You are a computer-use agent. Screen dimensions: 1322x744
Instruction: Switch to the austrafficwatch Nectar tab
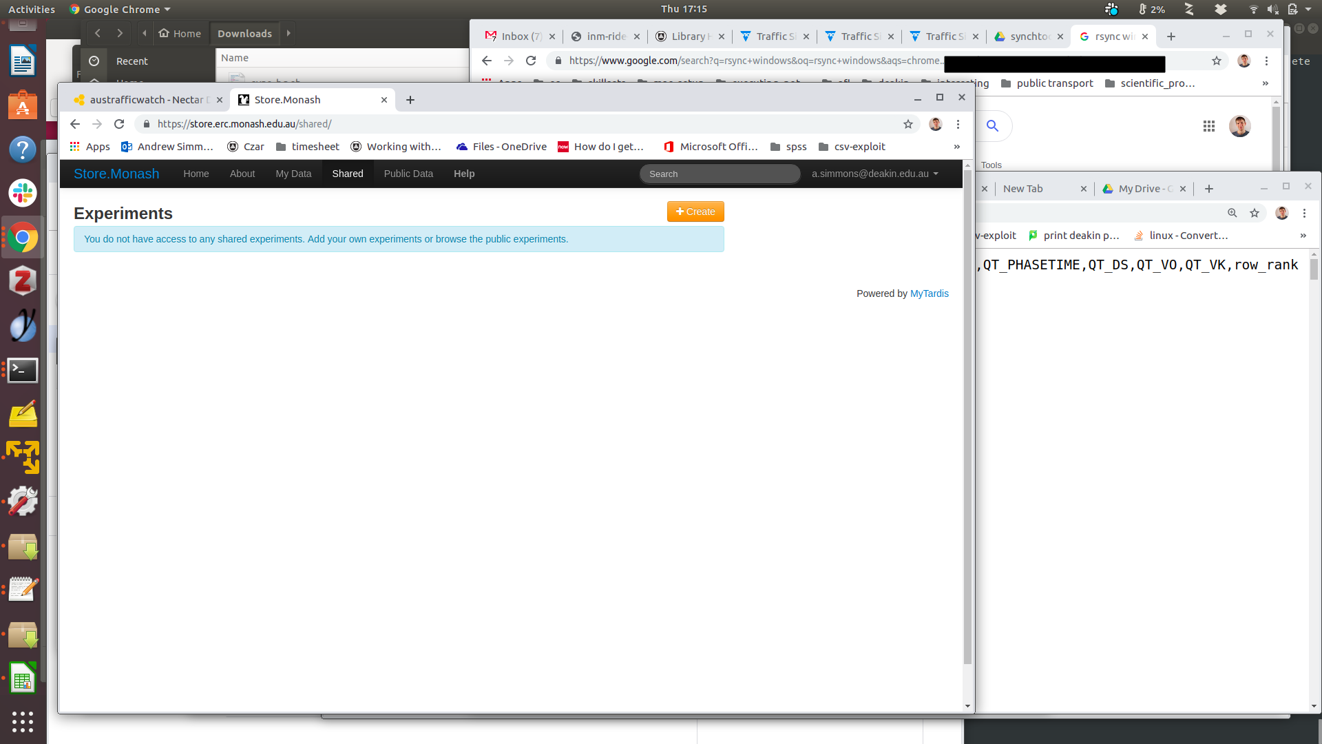(x=147, y=100)
